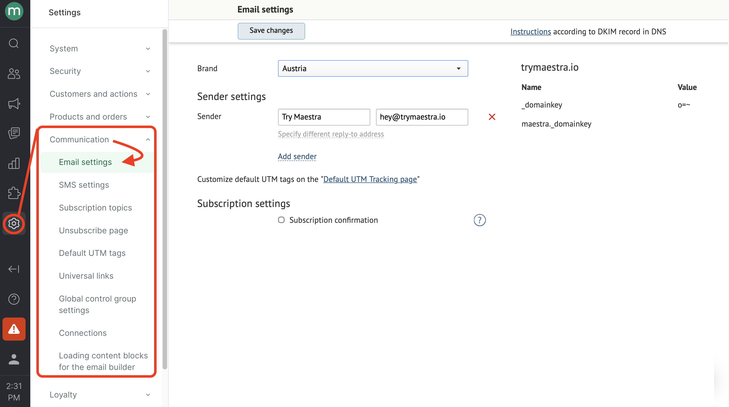This screenshot has height=407, width=729.
Task: Open the Brand dropdown showing Austria
Action: pos(373,68)
